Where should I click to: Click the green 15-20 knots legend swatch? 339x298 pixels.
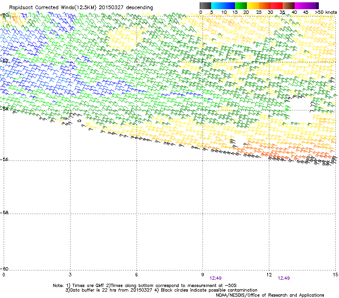pos(241,6)
